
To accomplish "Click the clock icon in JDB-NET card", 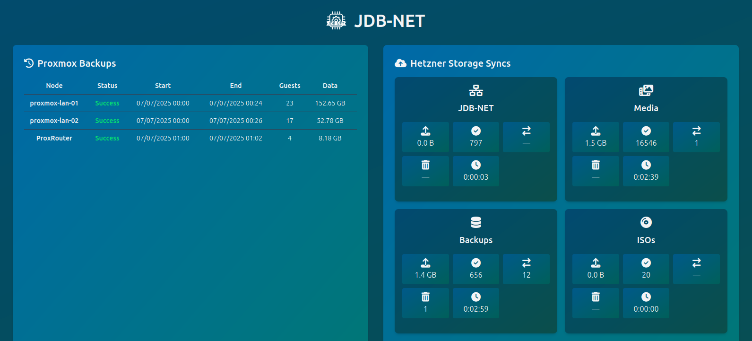I will [476, 165].
